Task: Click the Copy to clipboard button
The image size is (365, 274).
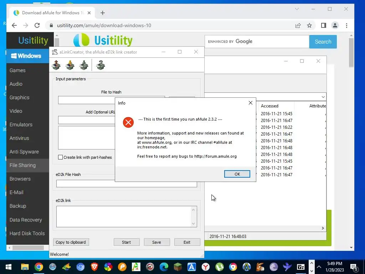Action: [x=71, y=242]
